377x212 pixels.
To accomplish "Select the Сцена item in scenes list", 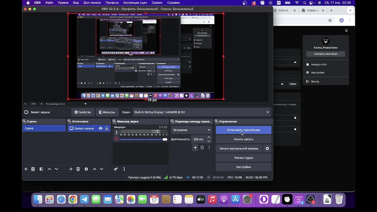I will click(44, 128).
